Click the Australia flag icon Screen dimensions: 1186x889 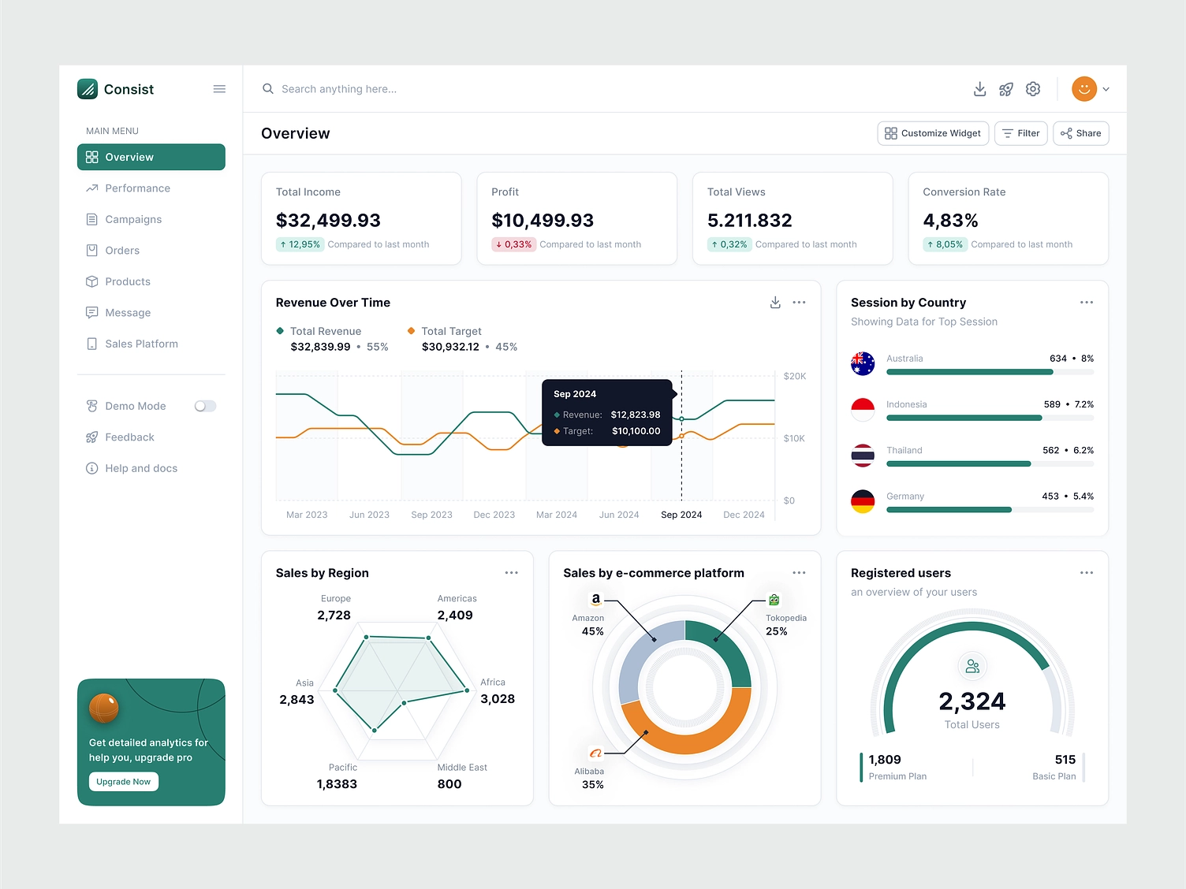click(863, 364)
